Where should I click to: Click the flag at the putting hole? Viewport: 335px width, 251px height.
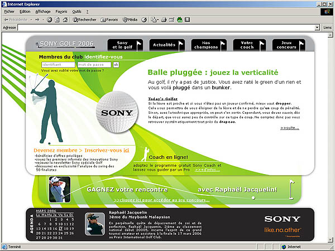[x=291, y=190]
